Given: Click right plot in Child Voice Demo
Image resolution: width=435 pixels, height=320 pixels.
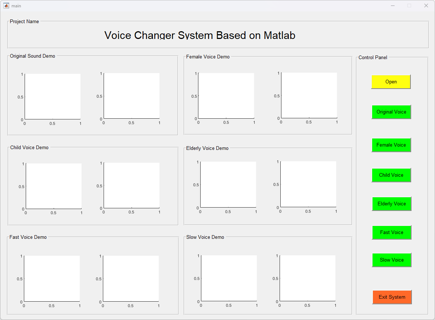Looking at the screenshot, I should point(132,186).
